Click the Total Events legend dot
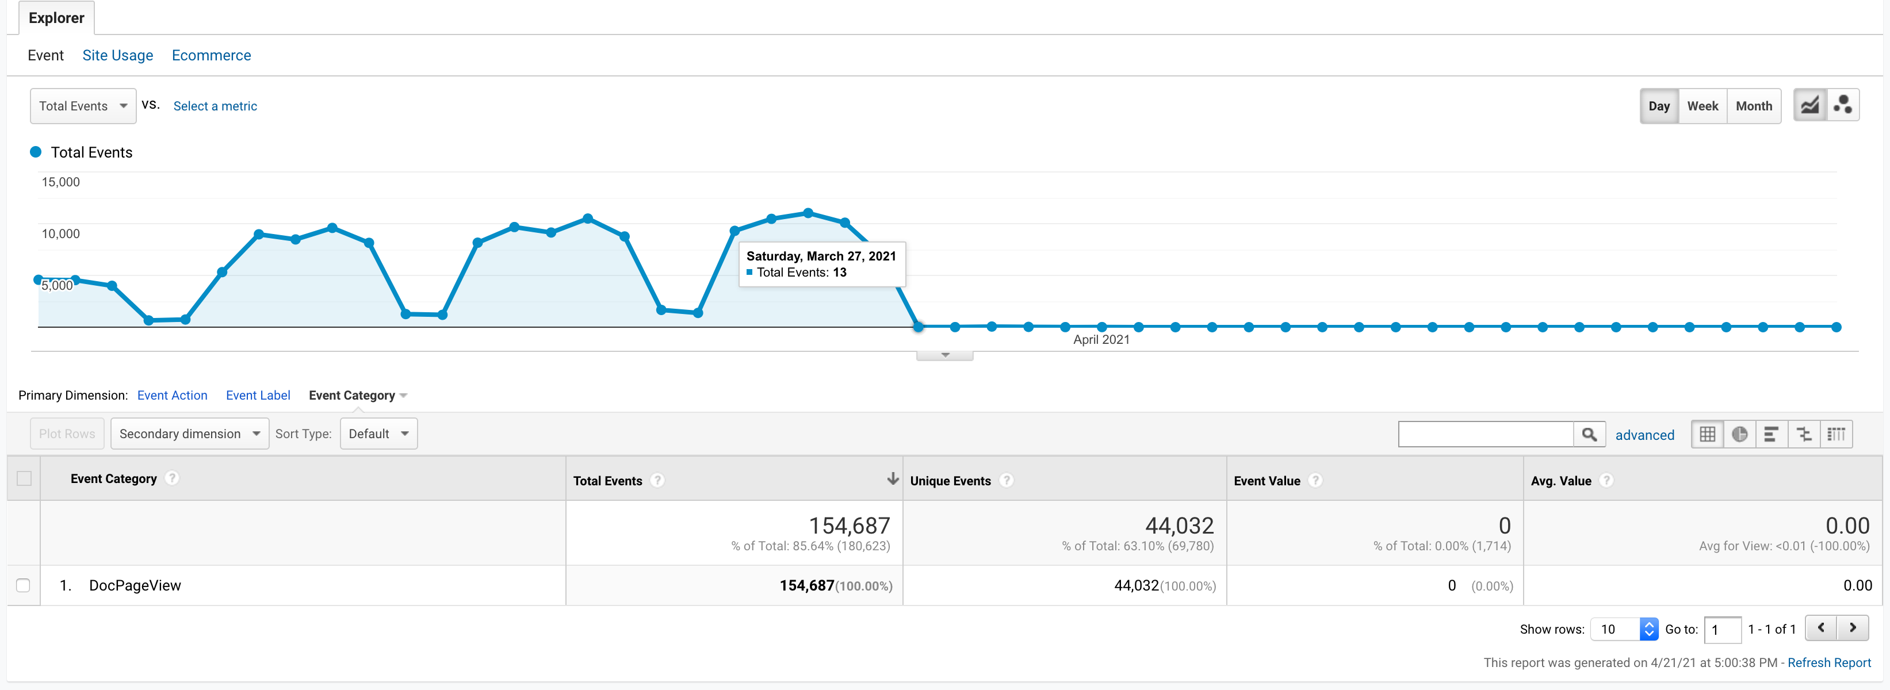Image resolution: width=1890 pixels, height=690 pixels. click(x=35, y=152)
